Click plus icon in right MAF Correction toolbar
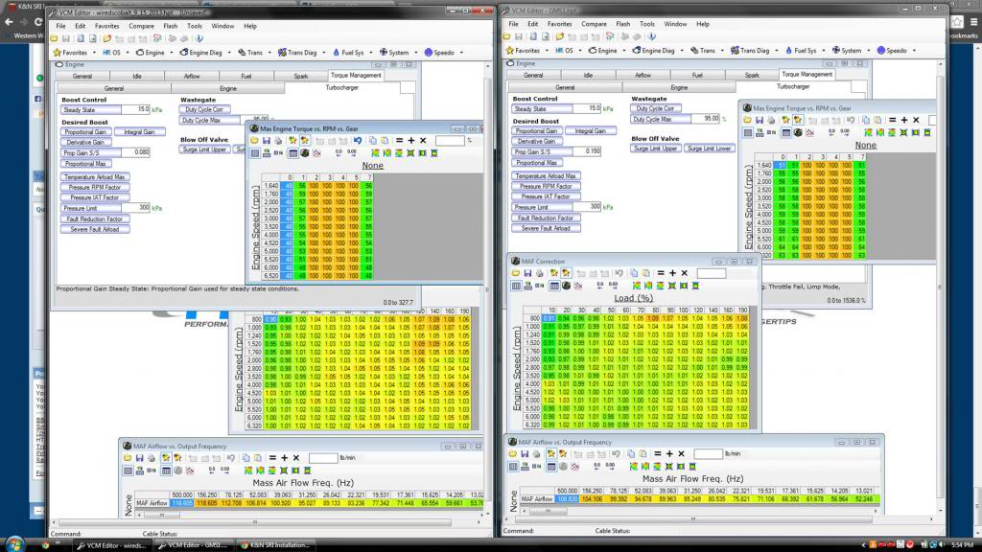The height and width of the screenshot is (552, 982). click(672, 273)
